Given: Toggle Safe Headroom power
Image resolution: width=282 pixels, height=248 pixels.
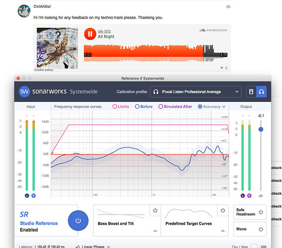Looking at the screenshot, I should tap(261, 212).
